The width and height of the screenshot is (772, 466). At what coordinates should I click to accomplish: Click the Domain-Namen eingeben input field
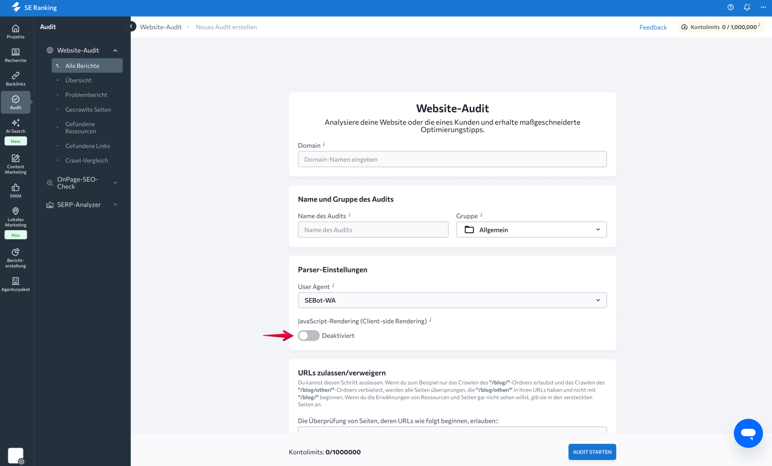[x=452, y=159]
